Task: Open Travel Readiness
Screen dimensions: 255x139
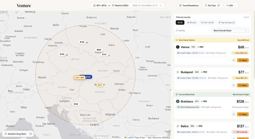Action: [189, 5]
